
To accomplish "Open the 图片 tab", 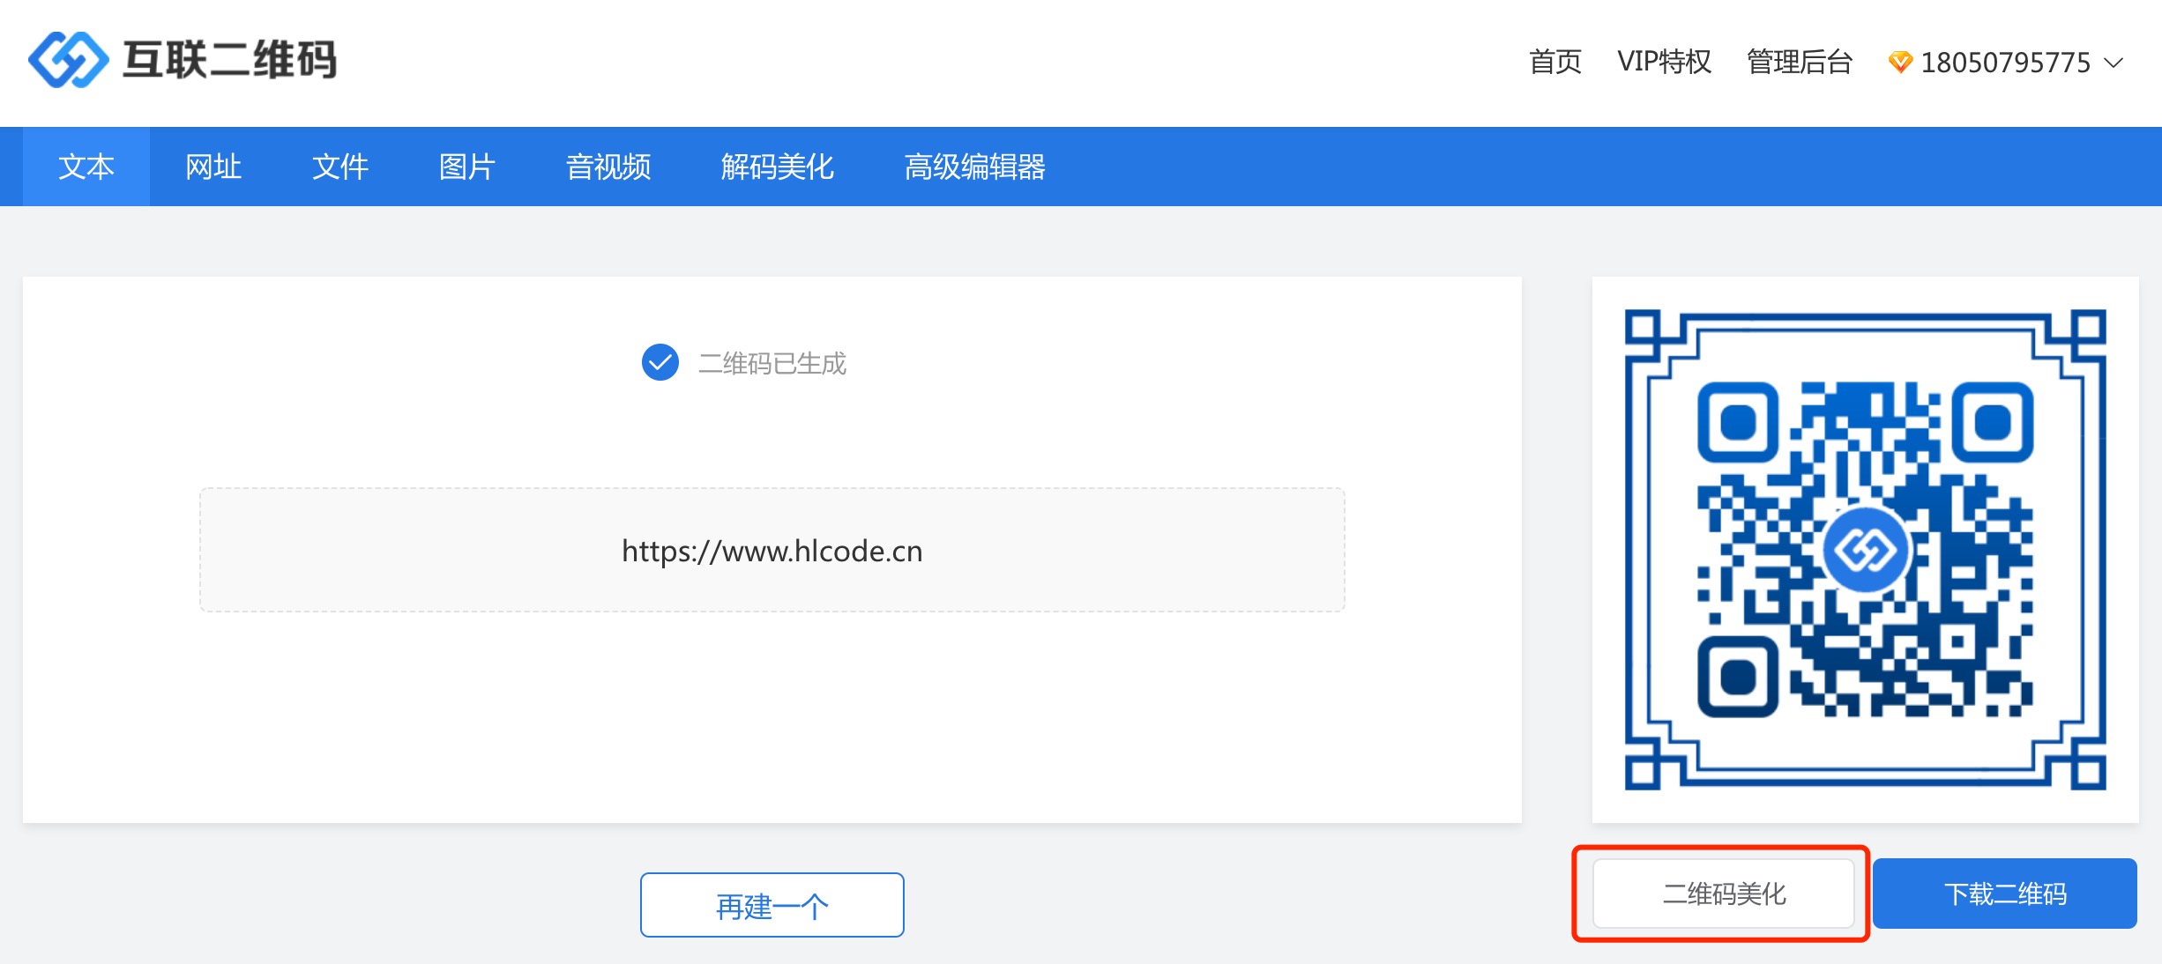I will click(x=467, y=167).
